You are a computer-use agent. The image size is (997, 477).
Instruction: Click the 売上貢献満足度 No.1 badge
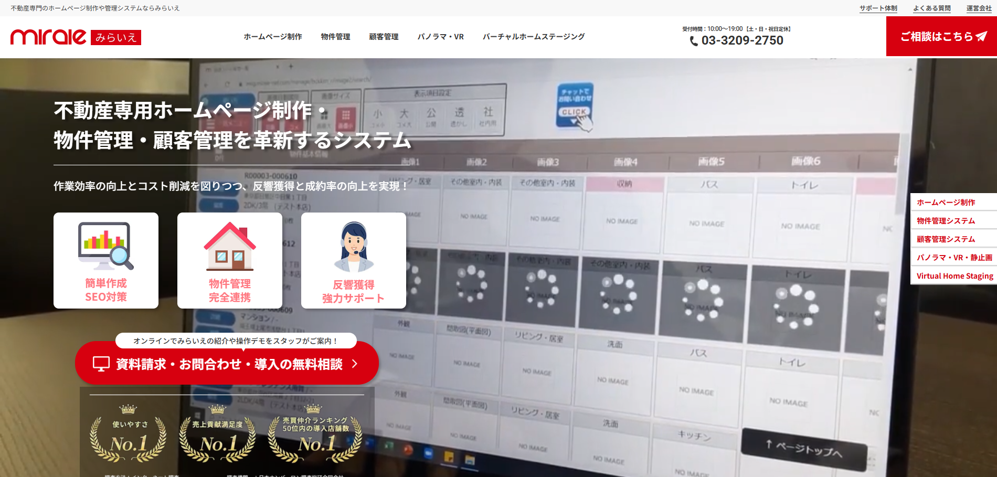point(217,434)
